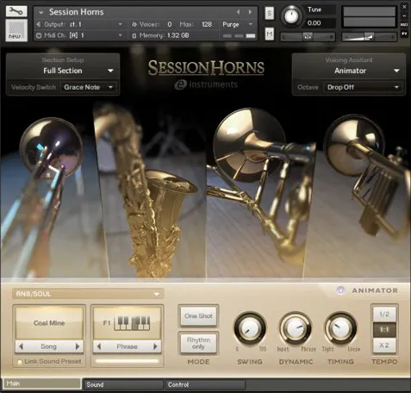The image size is (411, 393).
Task: Adjust the pan slider
Action: click(x=308, y=37)
